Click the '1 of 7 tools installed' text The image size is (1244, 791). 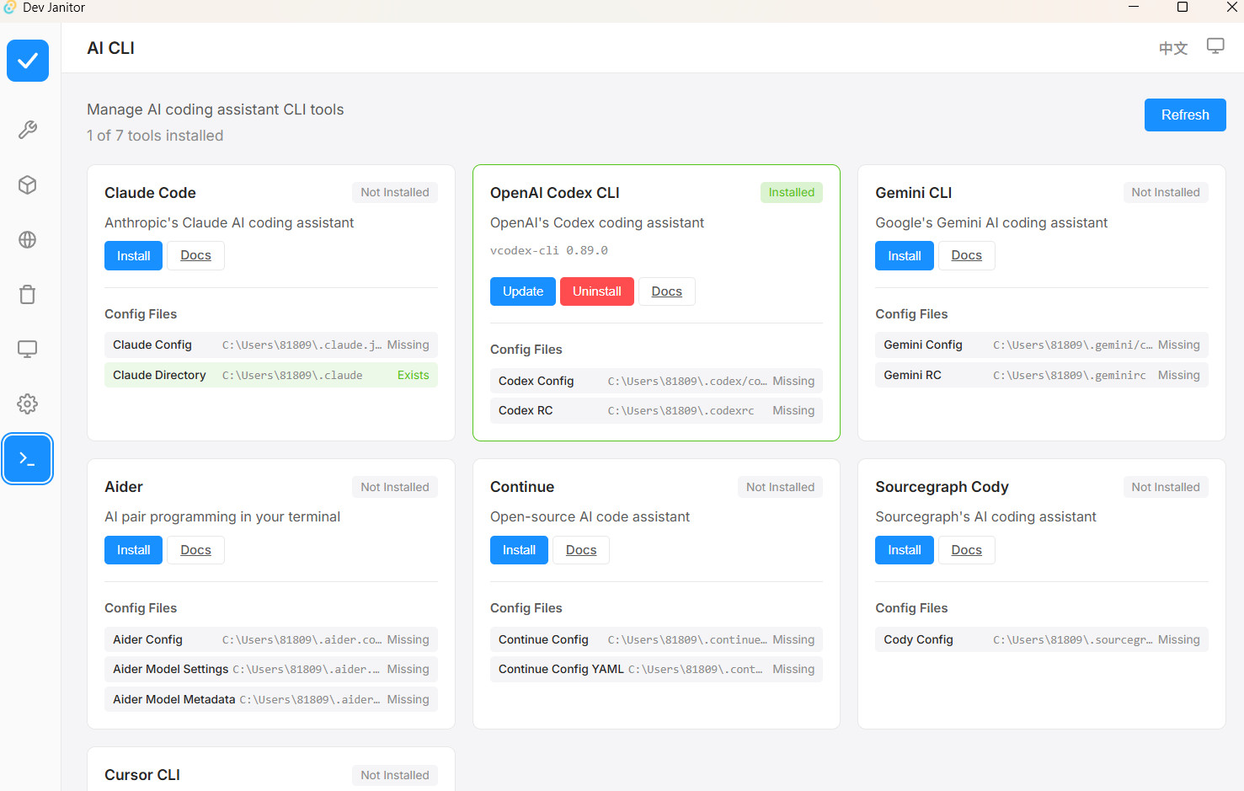(155, 136)
